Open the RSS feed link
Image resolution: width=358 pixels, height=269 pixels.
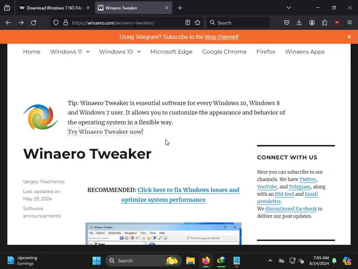[285, 194]
